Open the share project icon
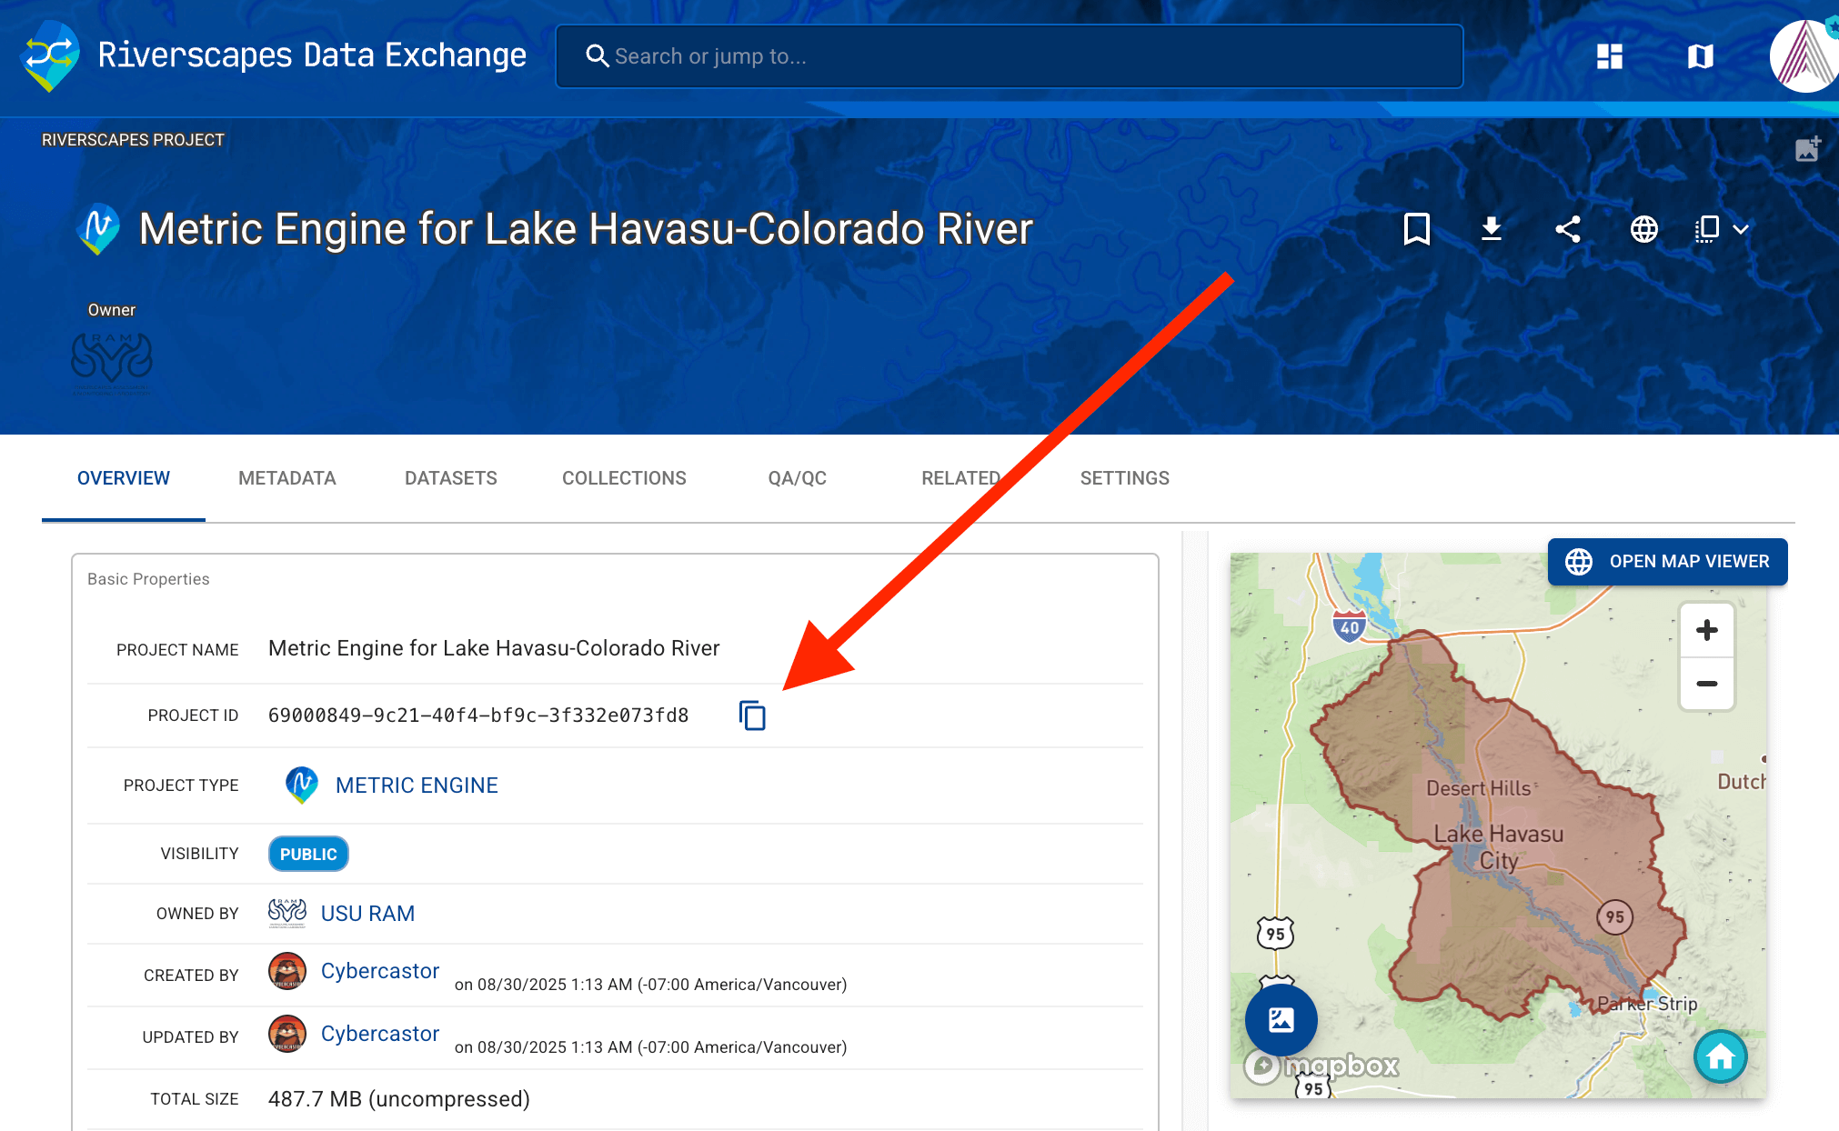 coord(1568,229)
